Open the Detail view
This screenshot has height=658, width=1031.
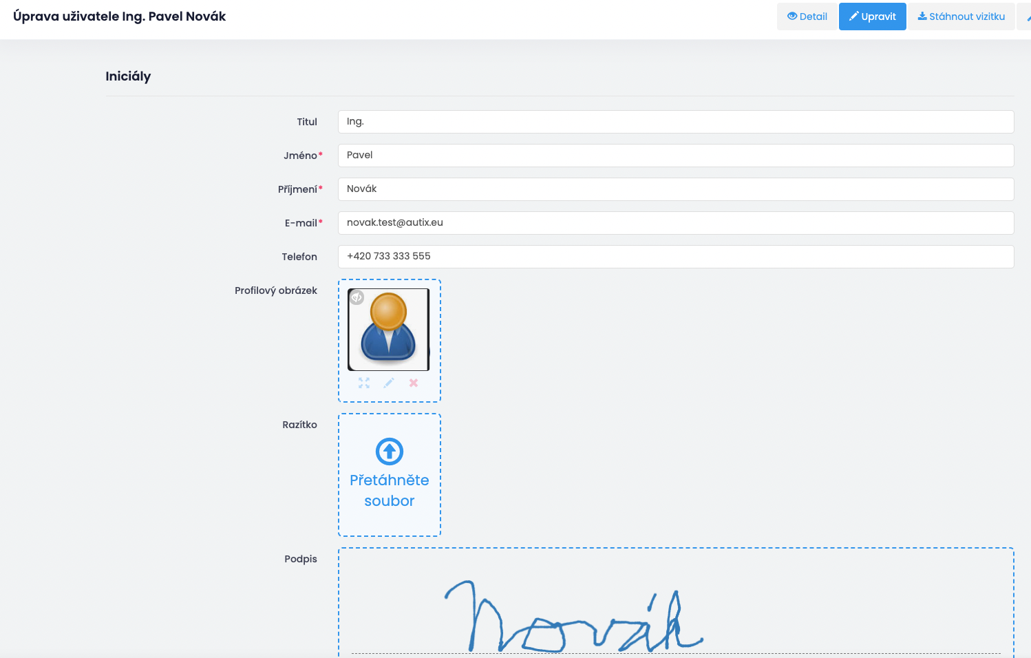(x=807, y=17)
